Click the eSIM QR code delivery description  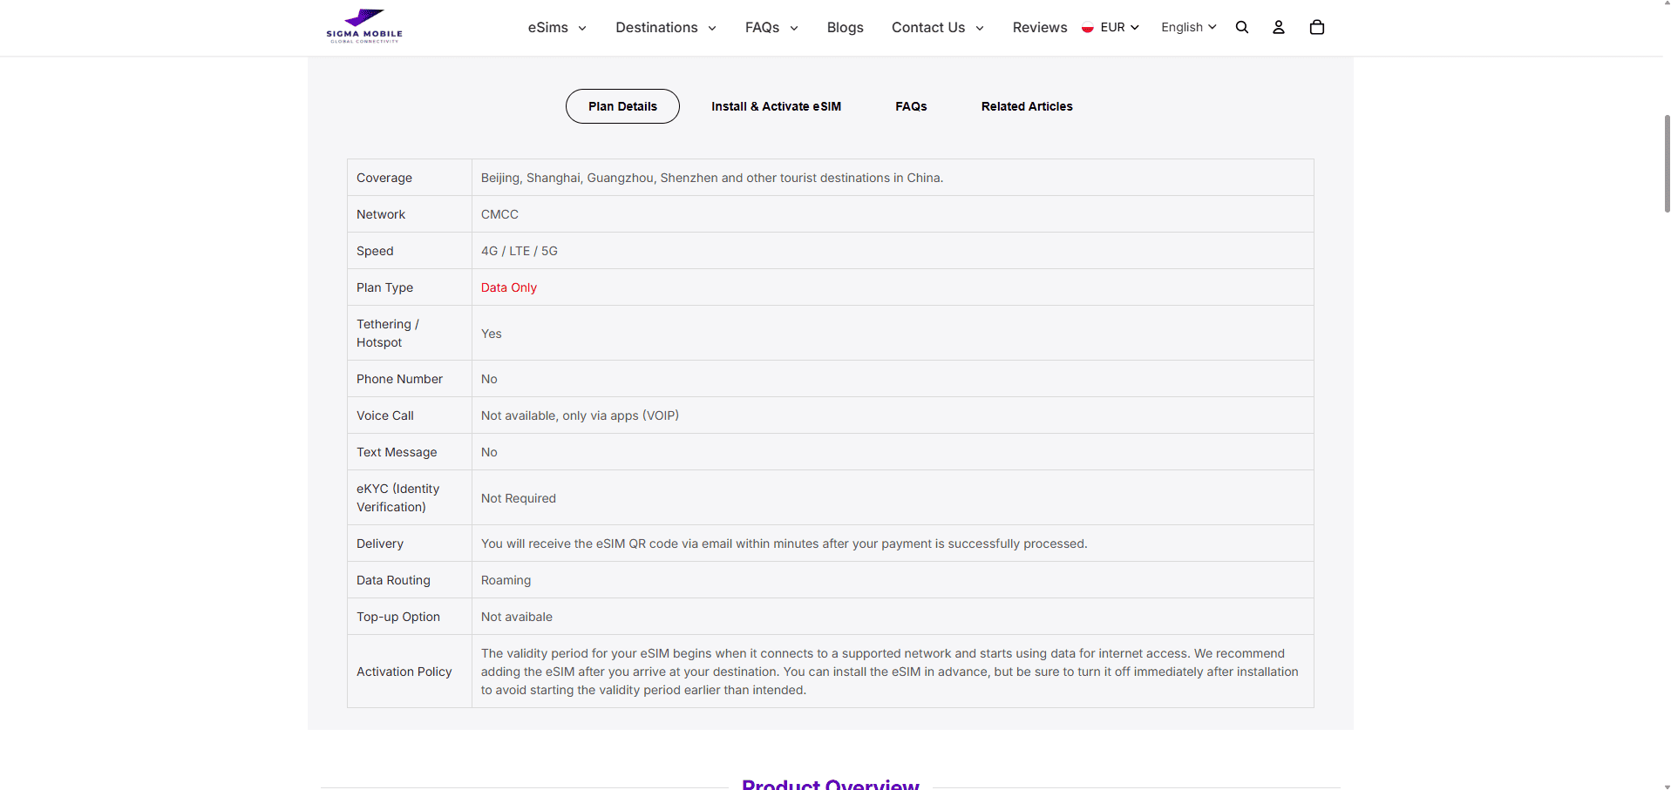tap(785, 544)
